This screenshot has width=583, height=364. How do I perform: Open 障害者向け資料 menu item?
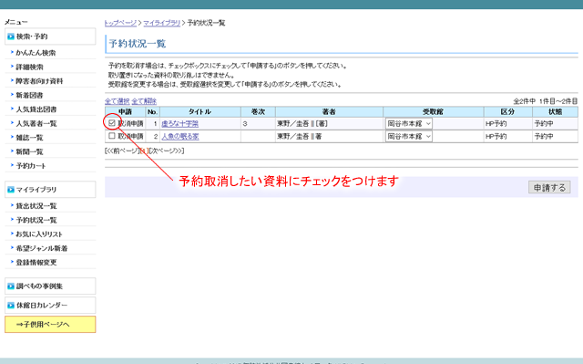tap(39, 81)
